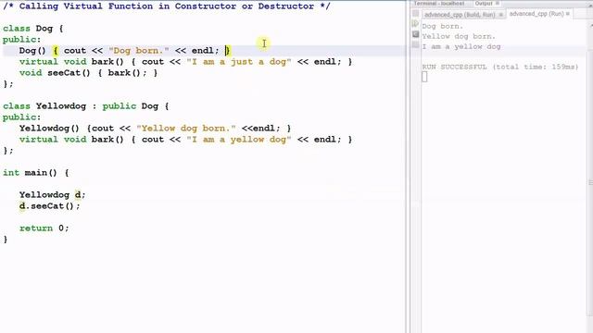Viewport: 593px width, 333px height.
Task: Click the 'Dog()' constructor name
Action: click(x=32, y=51)
